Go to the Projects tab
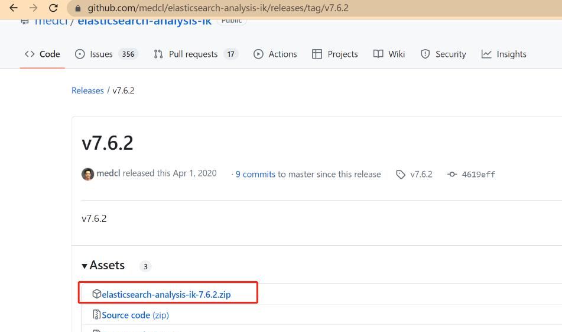This screenshot has height=332, width=562. tap(334, 54)
